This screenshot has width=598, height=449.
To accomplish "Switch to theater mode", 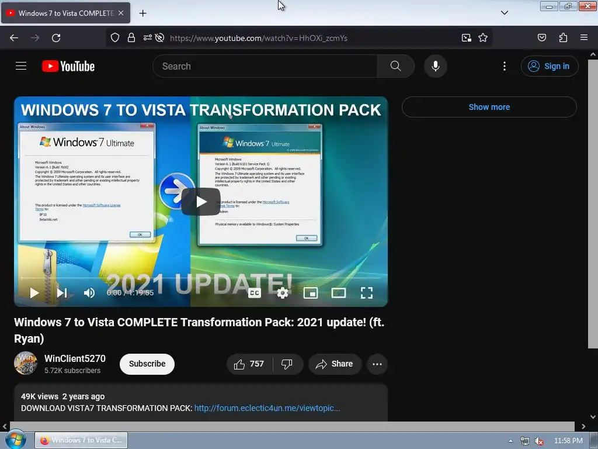I will click(x=339, y=293).
